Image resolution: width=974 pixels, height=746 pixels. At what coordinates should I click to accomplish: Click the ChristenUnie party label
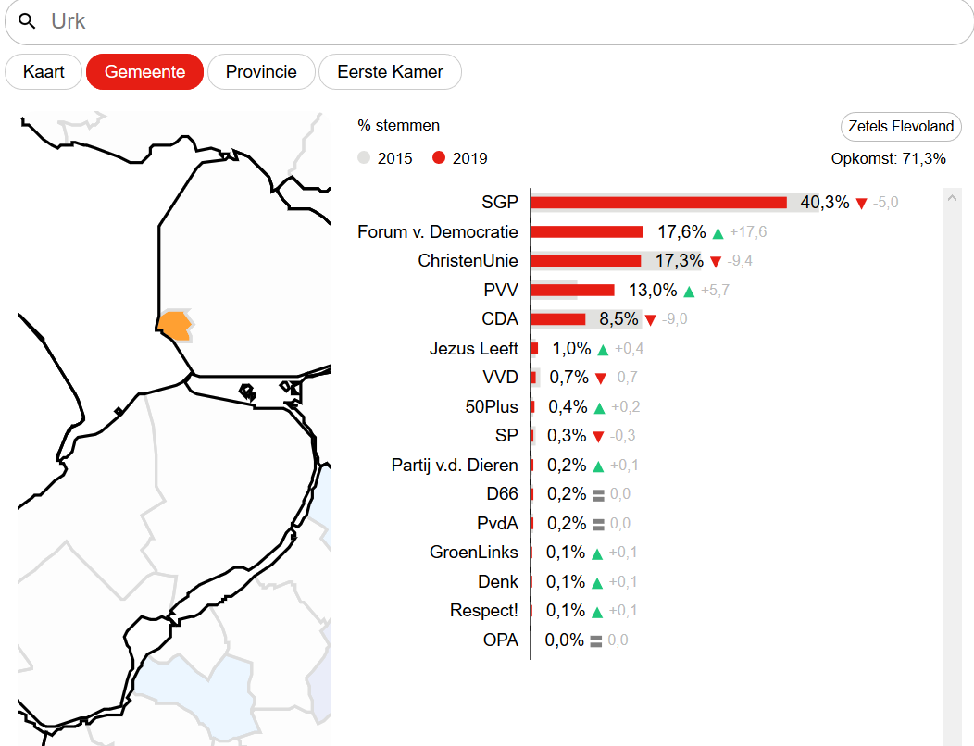pyautogui.click(x=468, y=261)
